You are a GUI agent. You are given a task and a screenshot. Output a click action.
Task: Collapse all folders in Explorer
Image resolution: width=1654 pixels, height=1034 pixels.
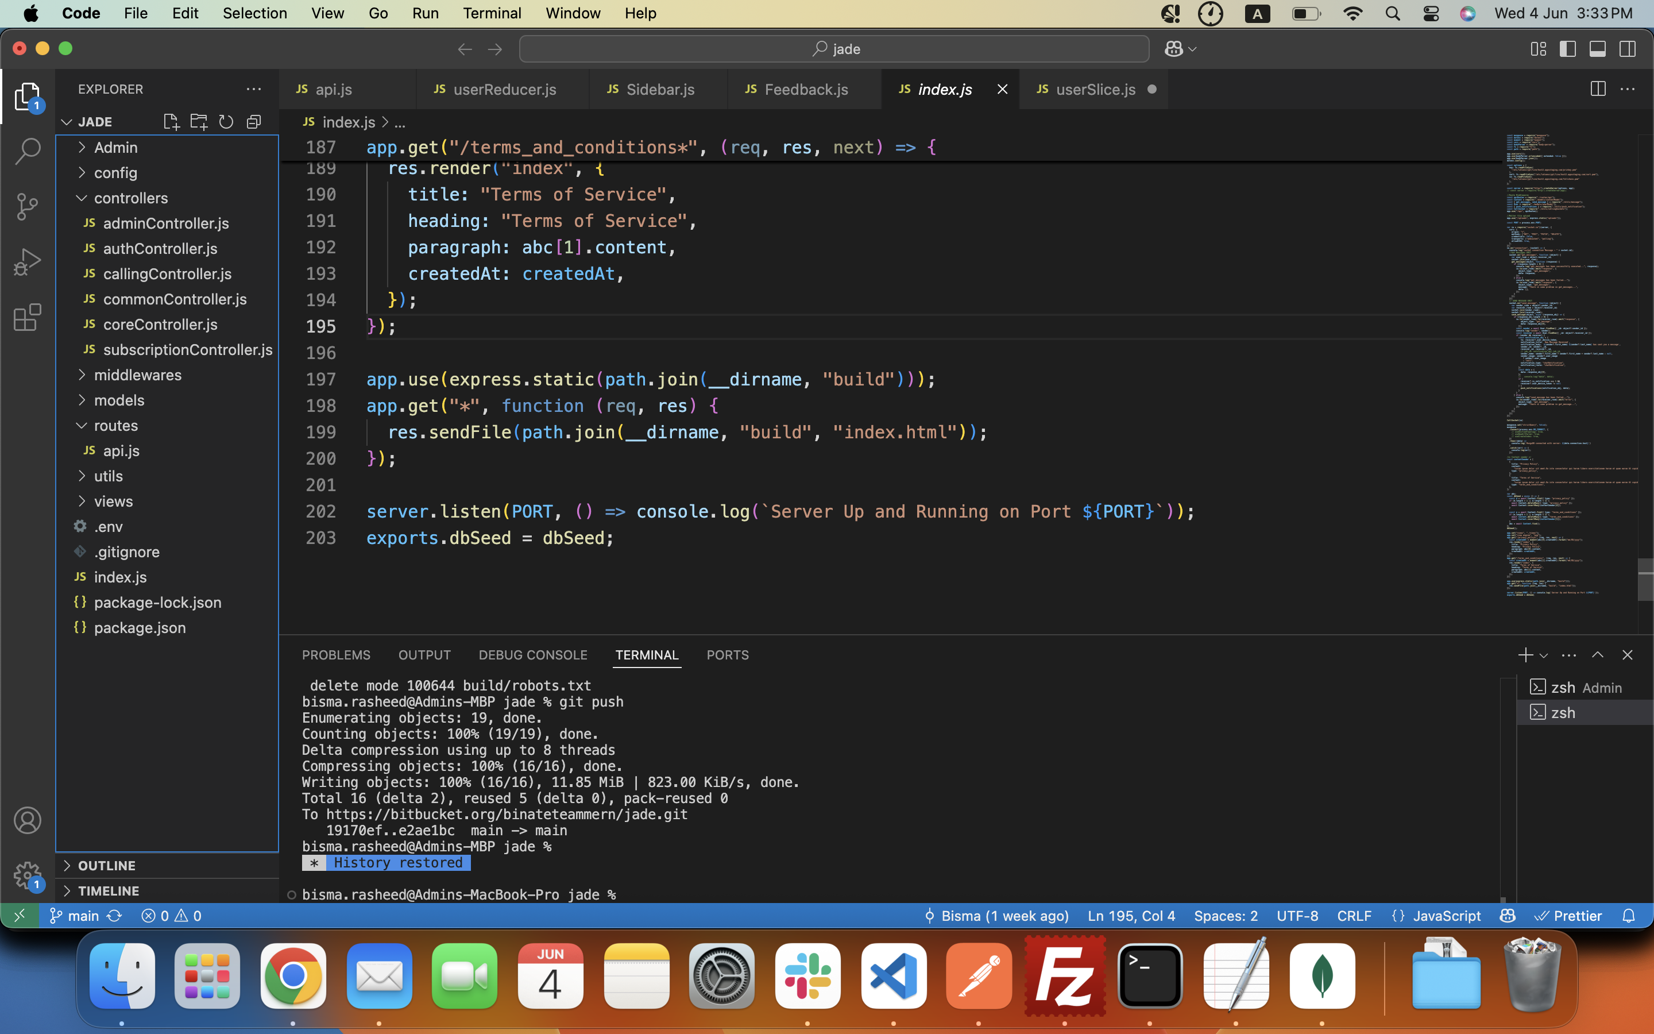pos(254,122)
